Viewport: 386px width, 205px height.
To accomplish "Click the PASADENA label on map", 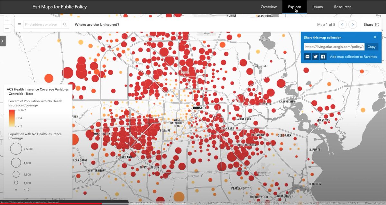I will point(258,135).
